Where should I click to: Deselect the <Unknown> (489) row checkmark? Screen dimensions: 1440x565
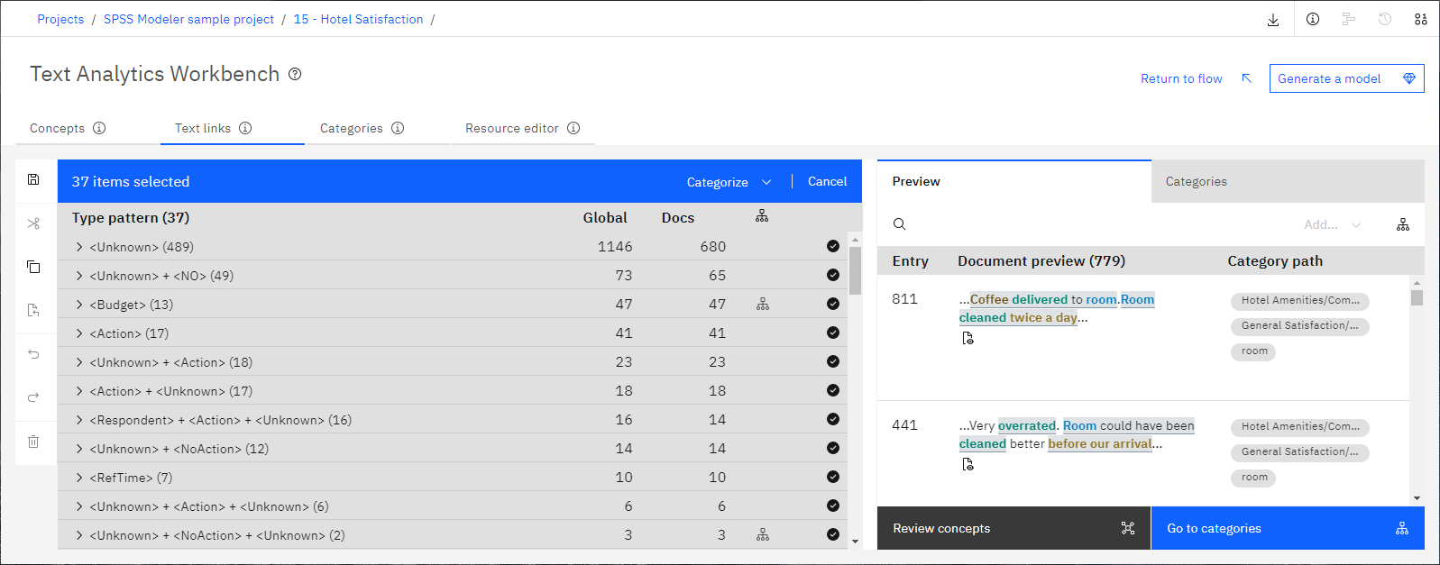pyautogui.click(x=833, y=246)
